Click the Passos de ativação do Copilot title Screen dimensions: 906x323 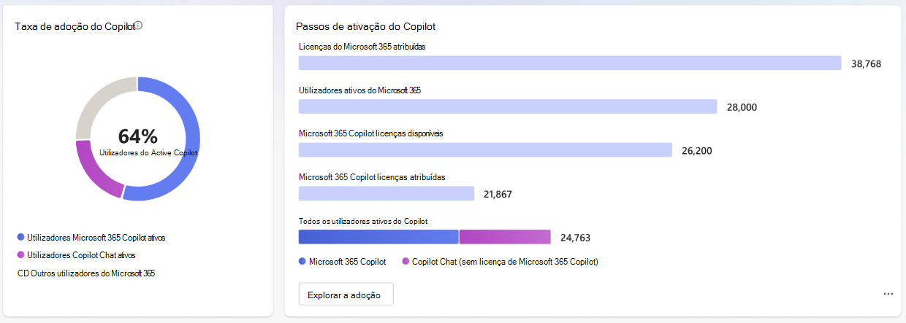[x=365, y=26]
